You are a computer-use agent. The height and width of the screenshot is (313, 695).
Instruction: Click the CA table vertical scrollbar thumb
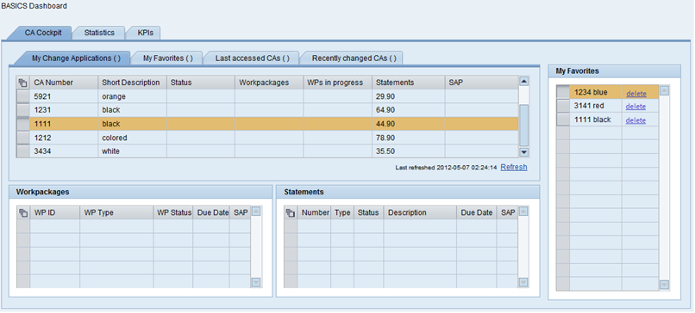pos(524,126)
